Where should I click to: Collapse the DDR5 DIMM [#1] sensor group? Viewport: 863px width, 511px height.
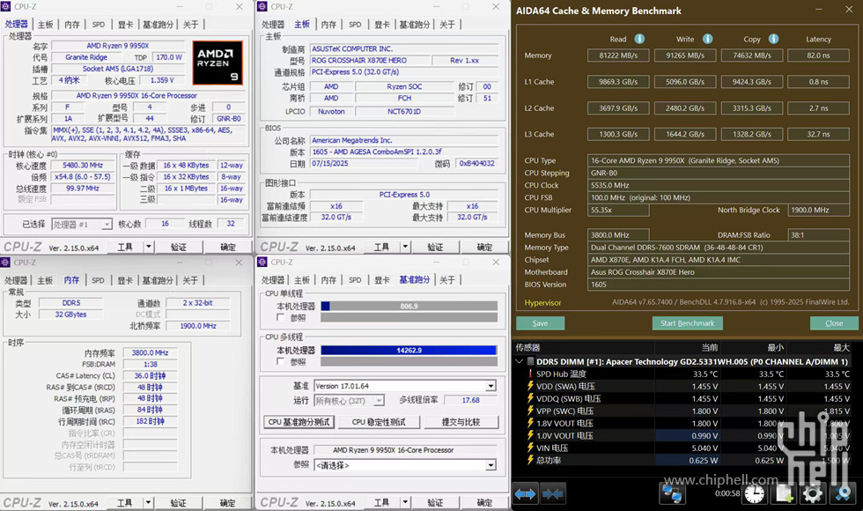[519, 361]
